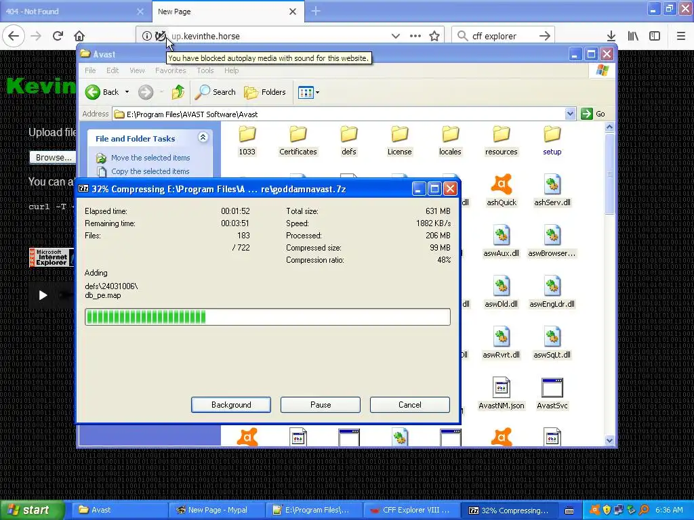This screenshot has width=694, height=520.
Task: Click the webpage Browse... button
Action: tap(53, 157)
